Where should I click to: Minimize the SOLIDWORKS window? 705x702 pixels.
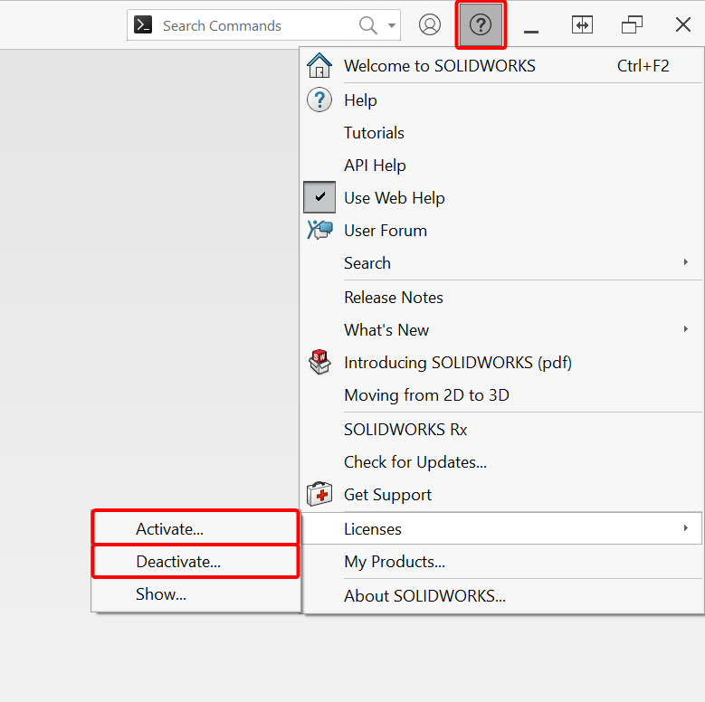(x=531, y=31)
